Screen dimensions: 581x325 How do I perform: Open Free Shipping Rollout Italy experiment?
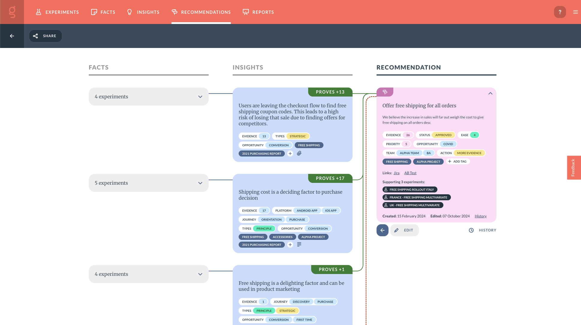pos(410,189)
